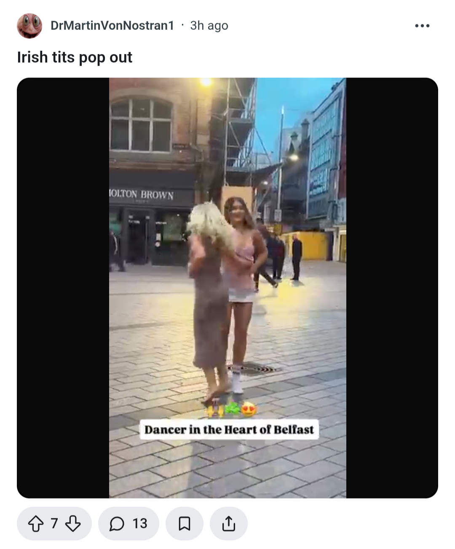
Task: Open the post by clicking its title
Action: click(75, 57)
